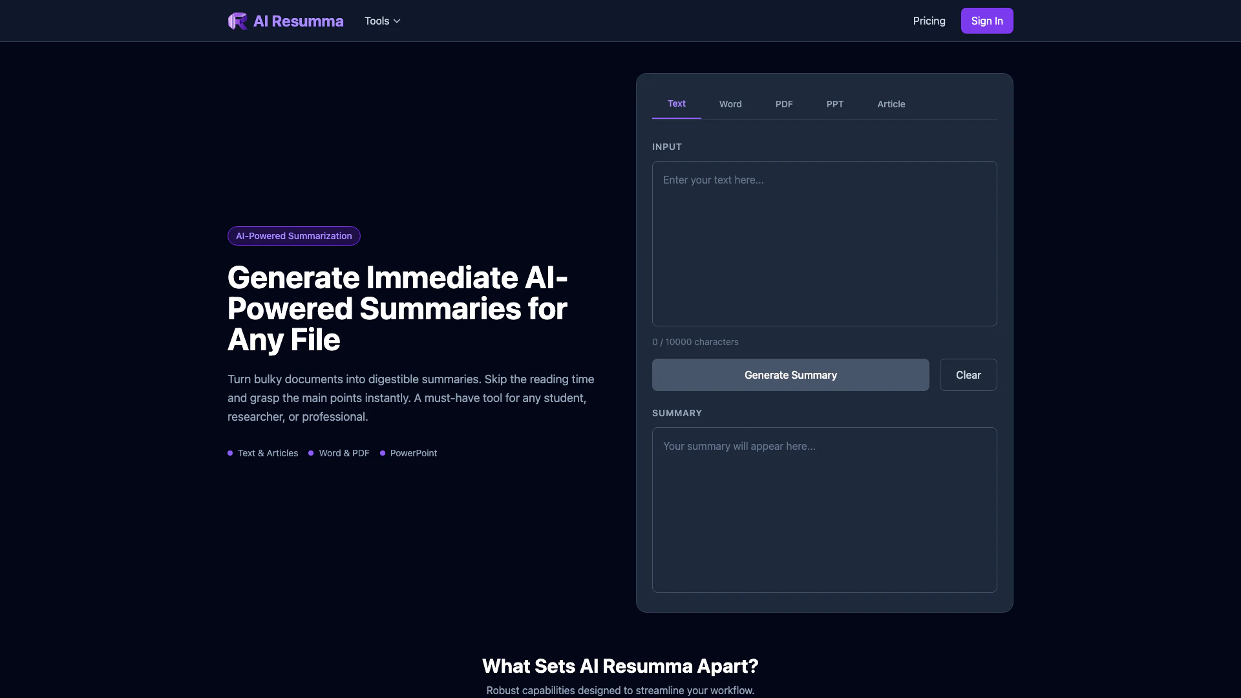Screen dimensions: 1241x698
Task: Click the 'What Sets AI Resumma Apart?' heading
Action: 620,666
